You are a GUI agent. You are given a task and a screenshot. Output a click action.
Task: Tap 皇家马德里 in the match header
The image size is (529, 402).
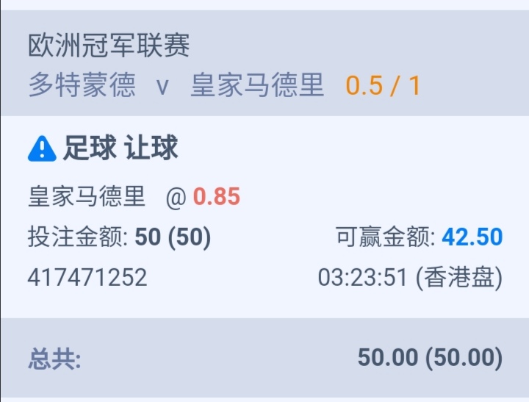tap(257, 86)
